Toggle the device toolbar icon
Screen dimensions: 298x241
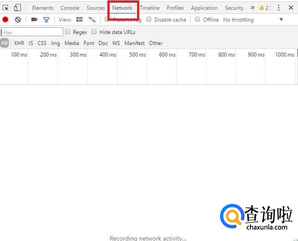pos(18,8)
